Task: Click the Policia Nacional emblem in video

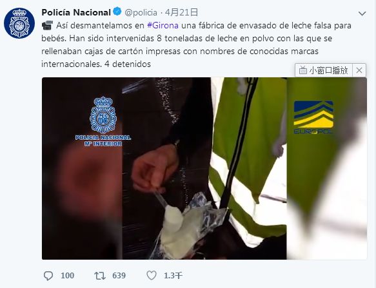Action: [x=103, y=122]
